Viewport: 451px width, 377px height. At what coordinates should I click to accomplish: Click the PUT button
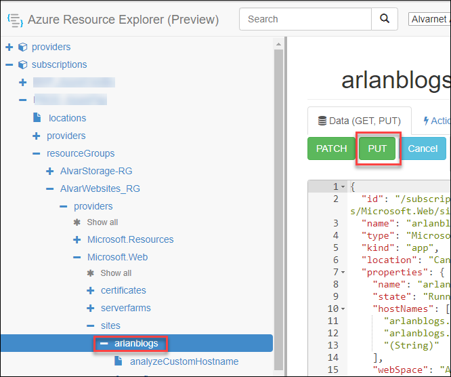click(377, 148)
